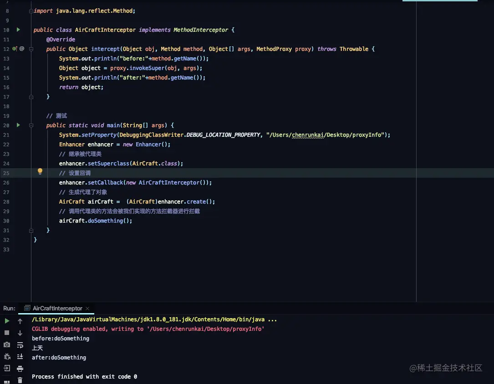Image resolution: width=494 pixels, height=384 pixels.
Task: Click the "上天" console output line
Action: pyautogui.click(x=37, y=348)
